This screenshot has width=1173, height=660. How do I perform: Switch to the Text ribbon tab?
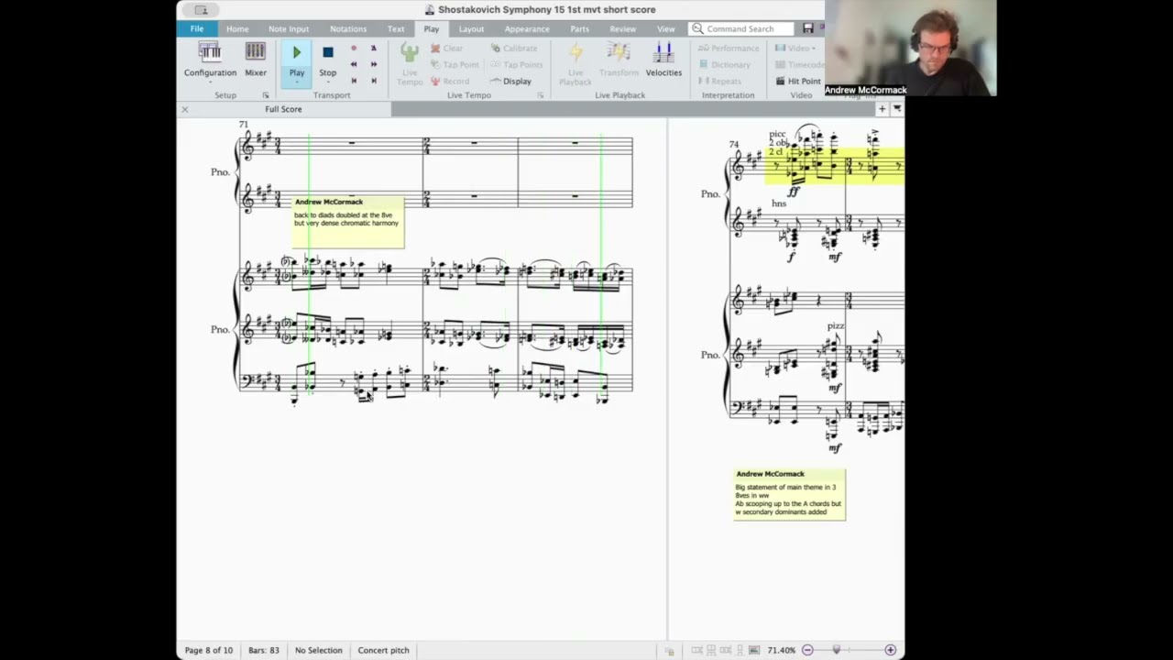(x=396, y=28)
